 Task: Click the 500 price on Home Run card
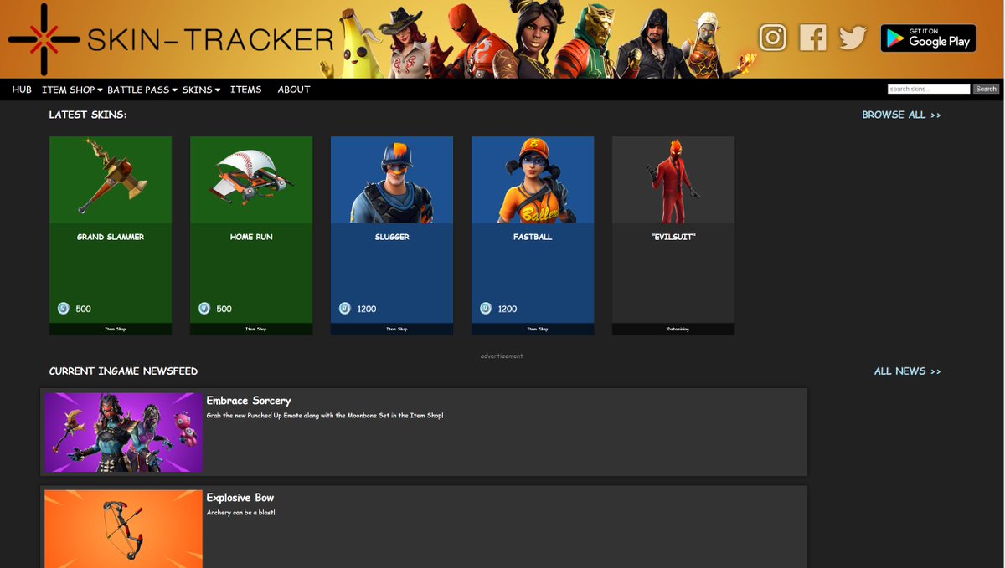click(224, 310)
